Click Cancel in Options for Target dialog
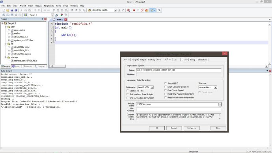 click(174, 128)
